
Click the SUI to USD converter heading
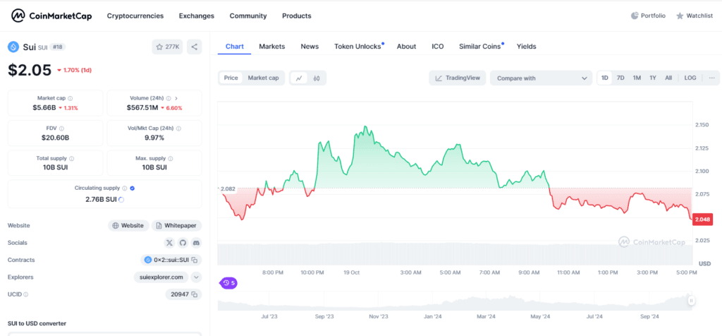coord(37,323)
